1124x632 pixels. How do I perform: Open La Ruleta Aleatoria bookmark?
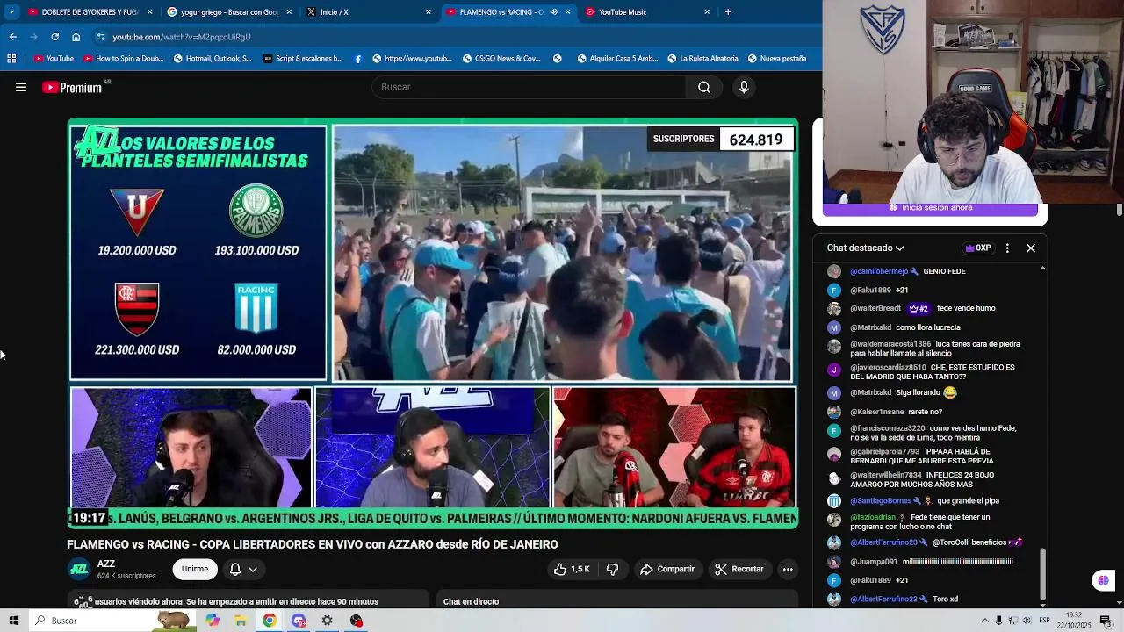pos(702,59)
